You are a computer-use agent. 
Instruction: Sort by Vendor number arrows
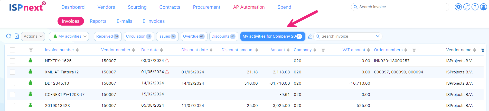pyautogui.click(x=134, y=50)
